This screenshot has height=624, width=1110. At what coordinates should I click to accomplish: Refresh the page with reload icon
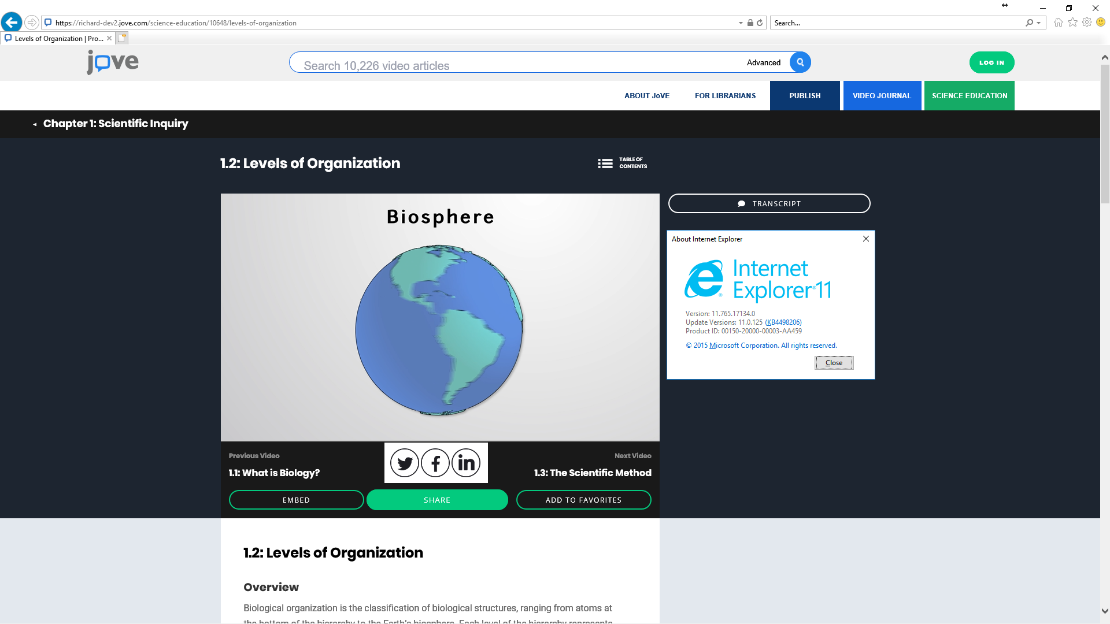[x=760, y=23]
